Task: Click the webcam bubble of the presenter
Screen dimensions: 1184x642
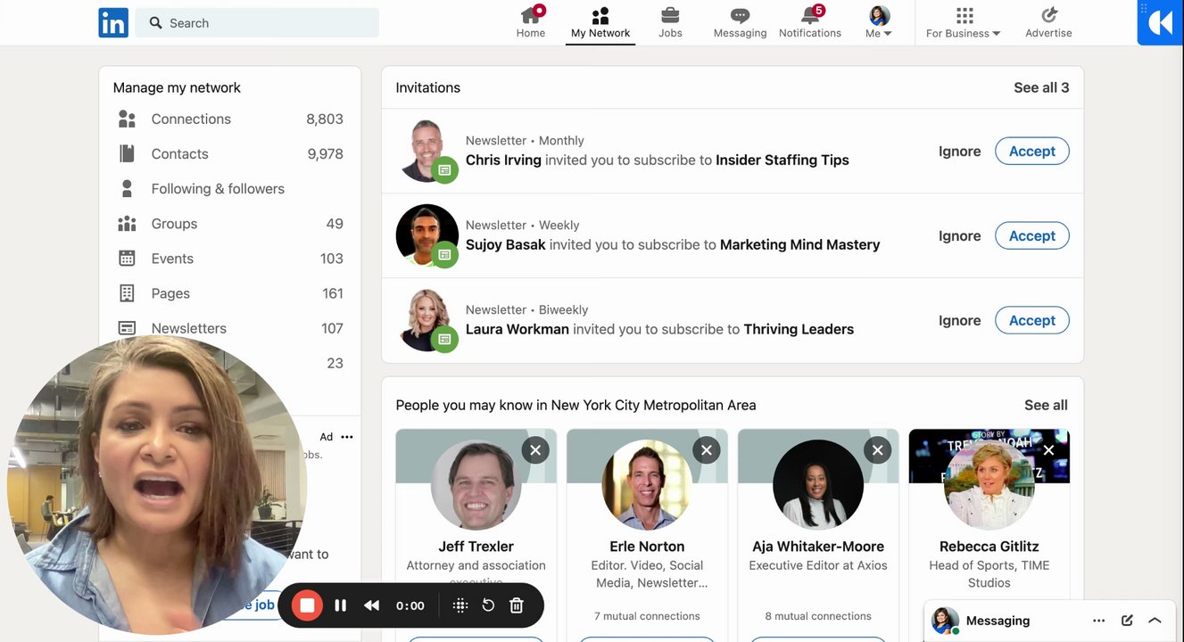Action: pos(157,486)
